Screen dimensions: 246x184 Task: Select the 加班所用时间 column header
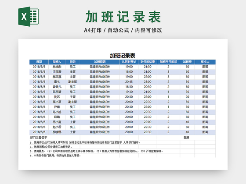168,62
